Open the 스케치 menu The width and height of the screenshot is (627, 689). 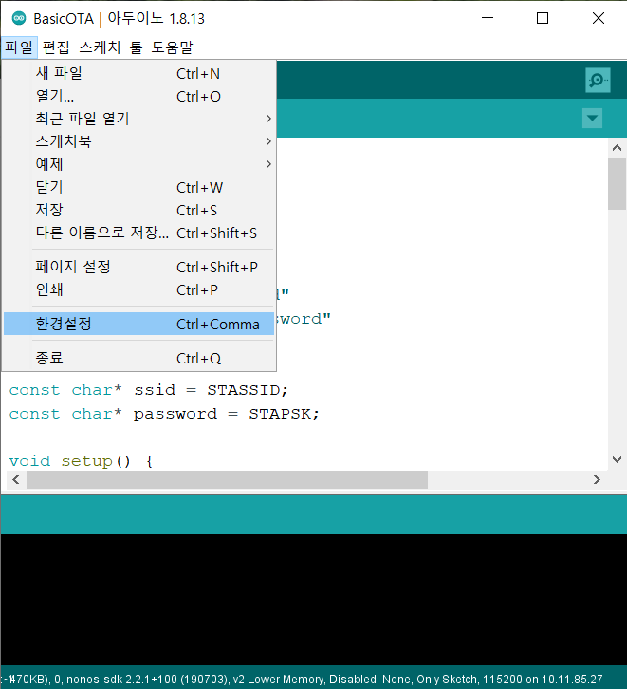[100, 47]
